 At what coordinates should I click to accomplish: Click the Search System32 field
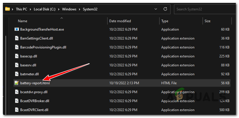205,9
